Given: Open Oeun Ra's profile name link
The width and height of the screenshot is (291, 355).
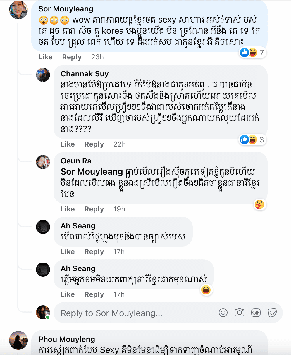Looking at the screenshot, I should (76, 161).
